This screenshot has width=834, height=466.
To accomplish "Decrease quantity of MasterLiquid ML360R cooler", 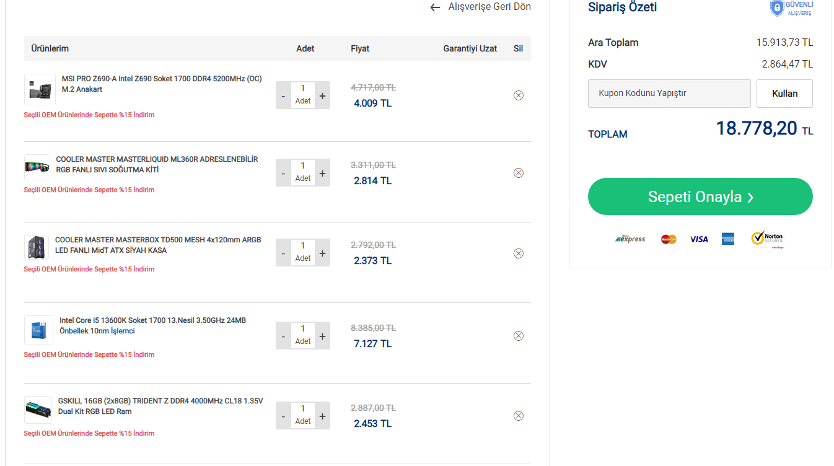I will [x=283, y=174].
